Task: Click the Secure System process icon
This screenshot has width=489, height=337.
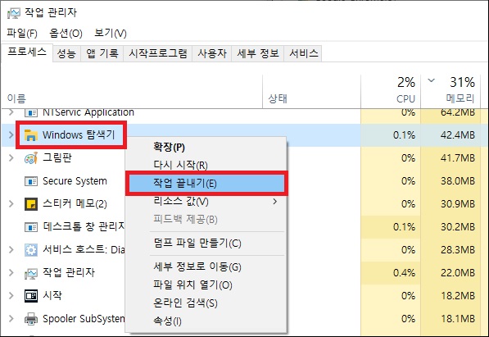Action: tap(31, 181)
